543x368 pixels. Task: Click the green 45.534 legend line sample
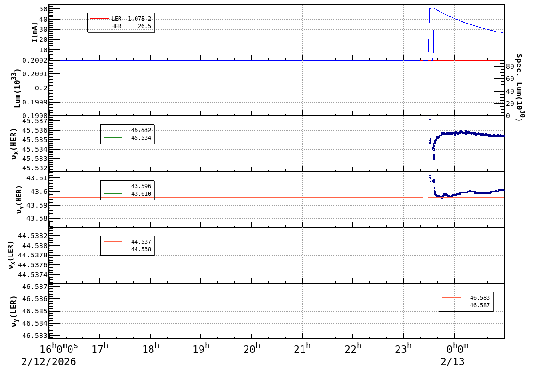tap(112, 138)
